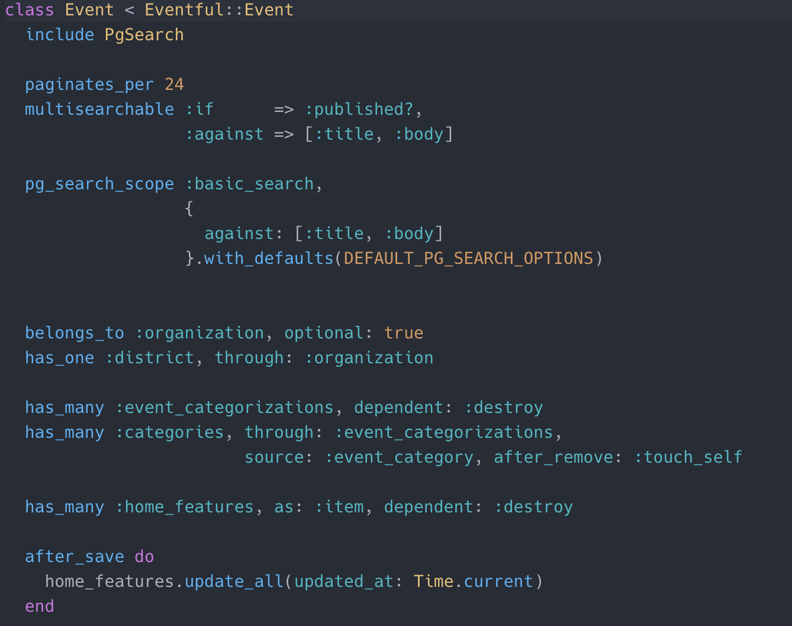Click the PgSearch include statement
The width and height of the screenshot is (792, 626).
144,34
